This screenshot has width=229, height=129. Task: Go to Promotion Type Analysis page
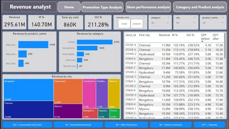tap(102, 7)
